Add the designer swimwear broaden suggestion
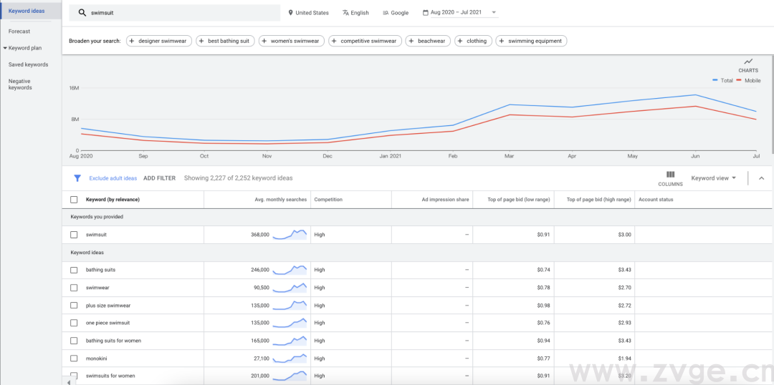774x385 pixels. pos(158,41)
